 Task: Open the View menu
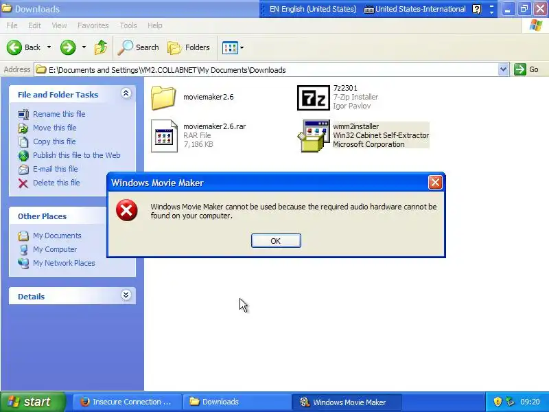tap(59, 25)
